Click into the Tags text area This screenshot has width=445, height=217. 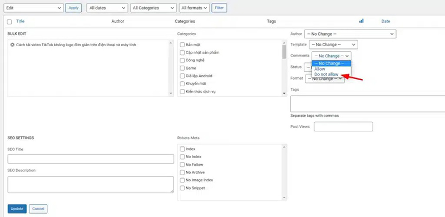(x=368, y=103)
